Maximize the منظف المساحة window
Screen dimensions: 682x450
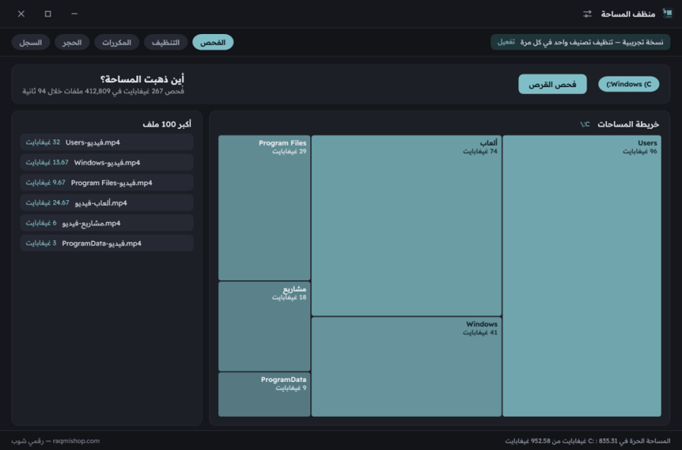tap(48, 14)
